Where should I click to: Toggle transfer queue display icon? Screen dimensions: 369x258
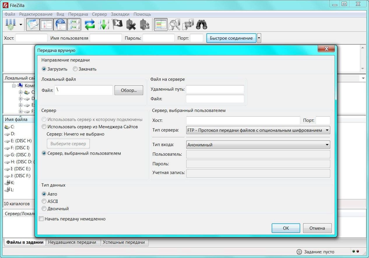pyautogui.click(x=74, y=25)
